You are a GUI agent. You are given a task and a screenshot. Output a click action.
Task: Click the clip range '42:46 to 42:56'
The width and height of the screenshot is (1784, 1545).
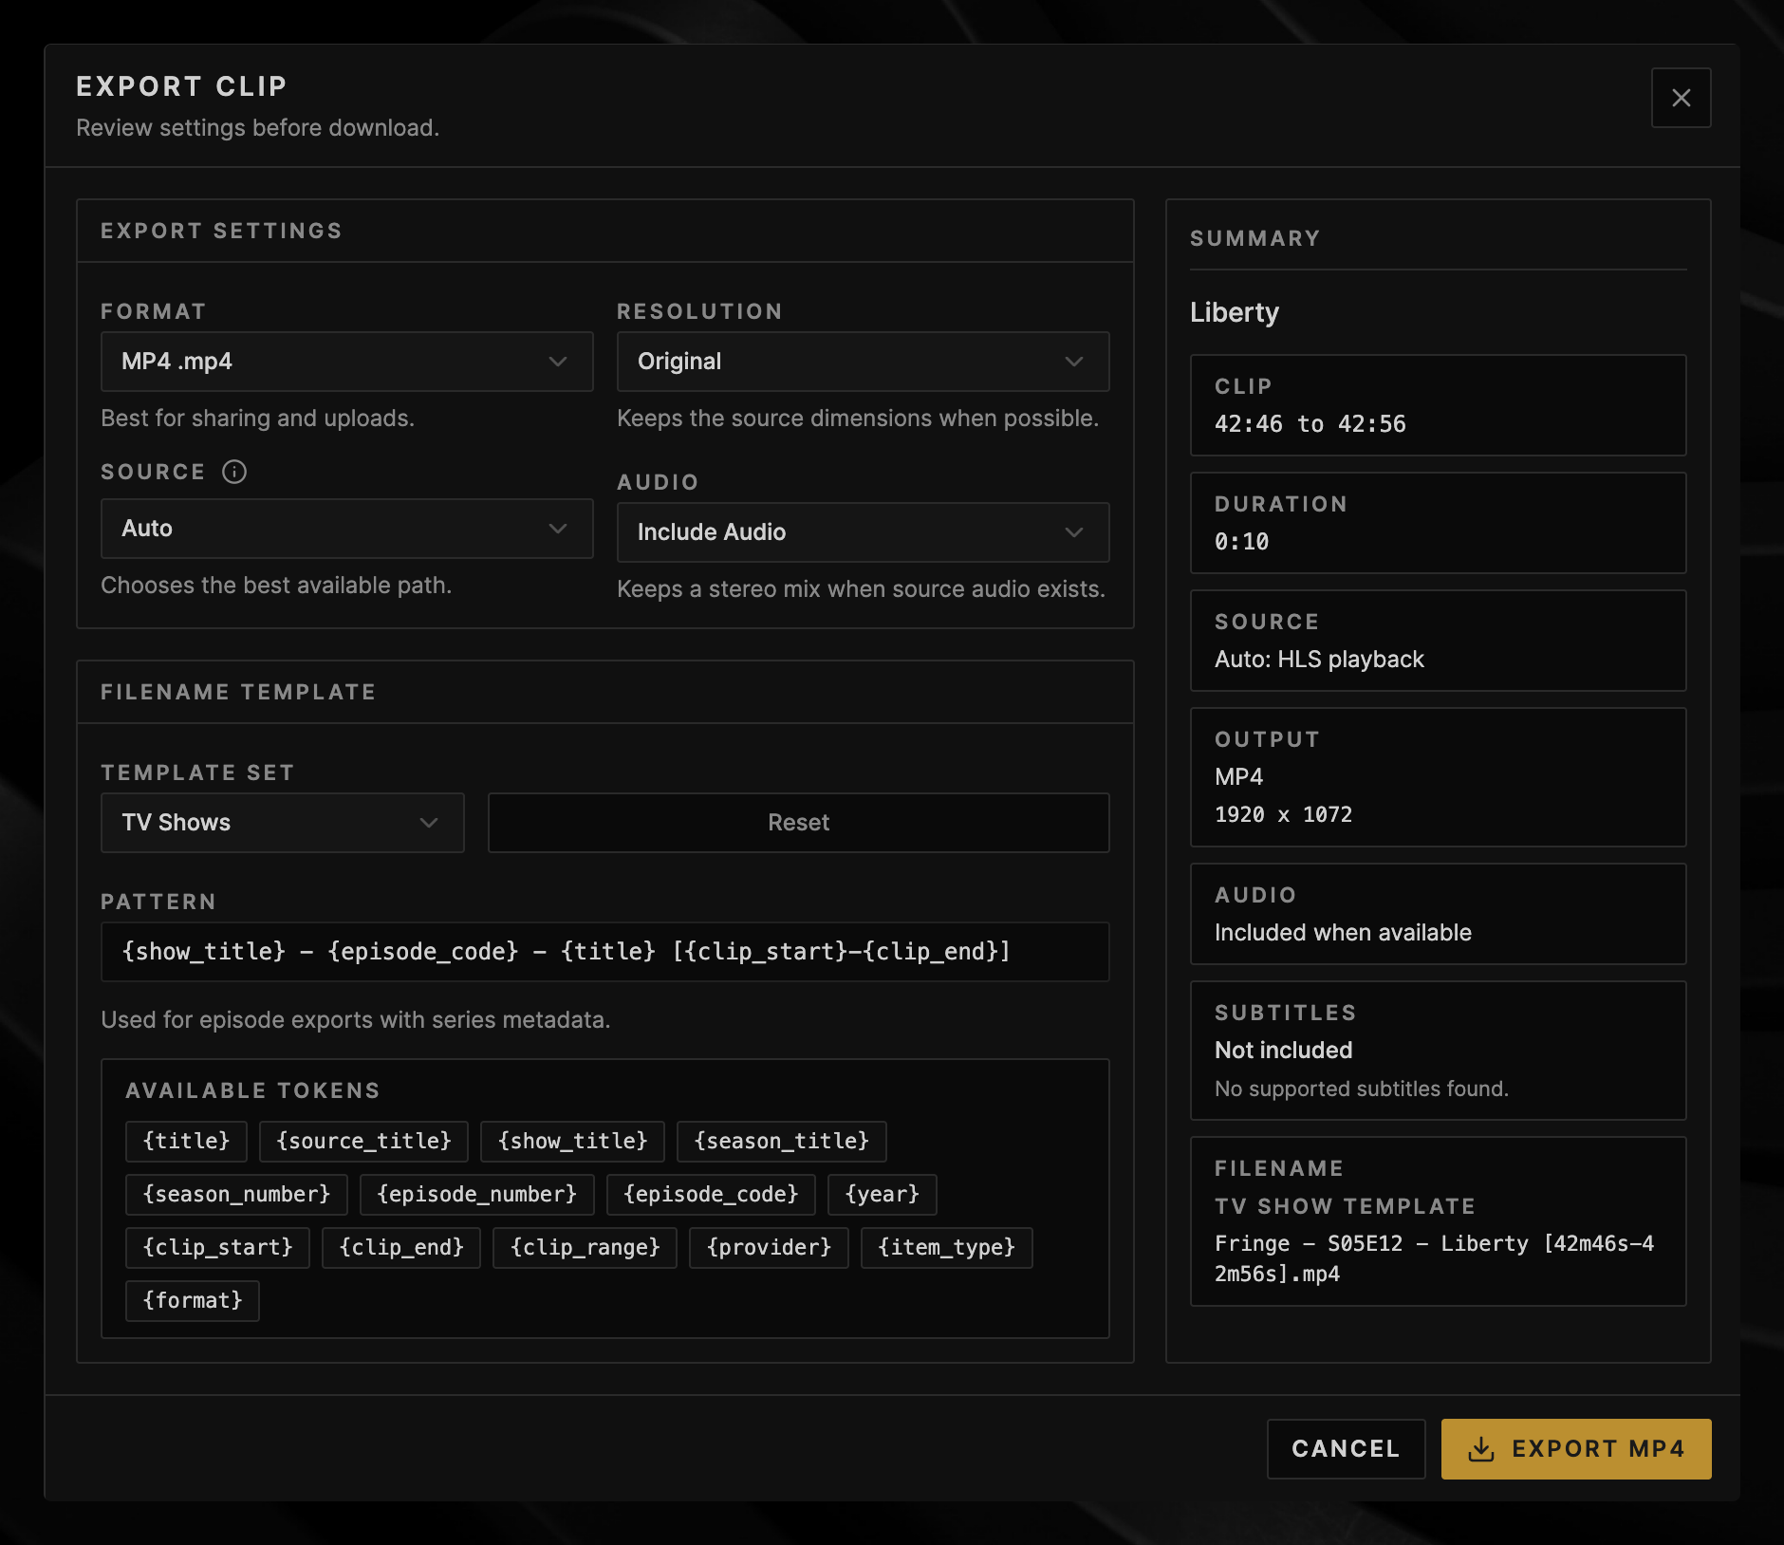1310,424
